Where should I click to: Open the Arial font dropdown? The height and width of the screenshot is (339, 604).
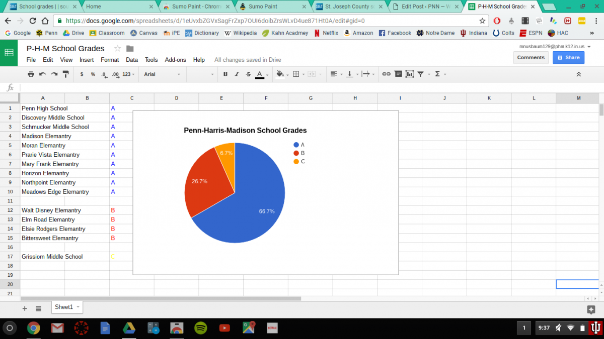click(x=162, y=74)
